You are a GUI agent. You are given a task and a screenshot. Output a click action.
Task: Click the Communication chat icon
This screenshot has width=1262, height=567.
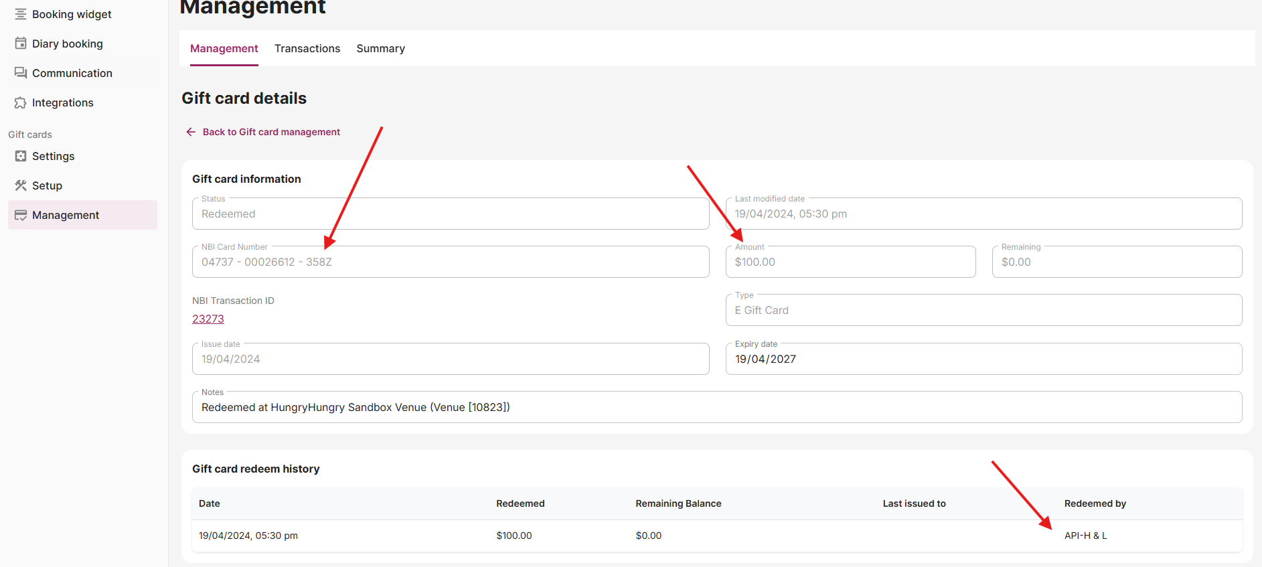coord(21,73)
